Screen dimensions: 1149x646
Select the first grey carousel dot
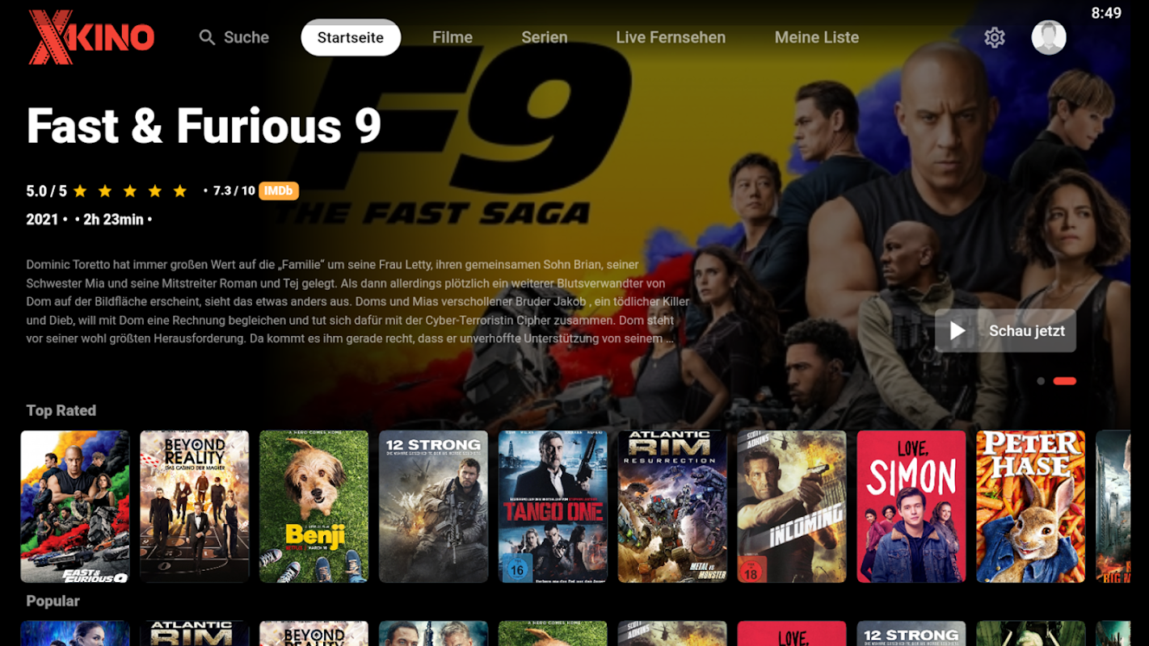pos(1041,381)
